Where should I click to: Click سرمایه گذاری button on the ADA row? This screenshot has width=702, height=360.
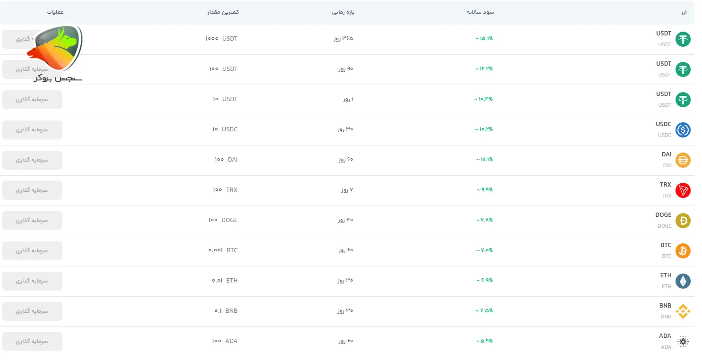pos(32,341)
